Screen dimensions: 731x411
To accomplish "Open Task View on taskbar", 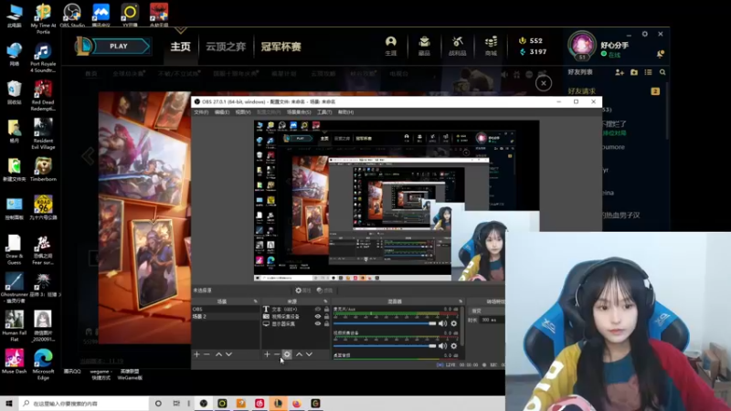I will tap(176, 403).
